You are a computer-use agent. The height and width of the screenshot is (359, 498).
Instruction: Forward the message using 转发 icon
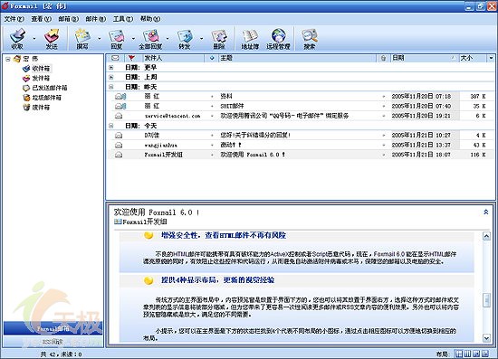185,38
